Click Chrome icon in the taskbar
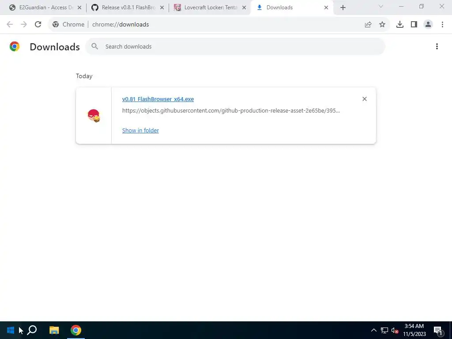The width and height of the screenshot is (452, 339). 76,330
